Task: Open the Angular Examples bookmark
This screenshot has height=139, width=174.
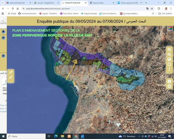Action: point(89,14)
